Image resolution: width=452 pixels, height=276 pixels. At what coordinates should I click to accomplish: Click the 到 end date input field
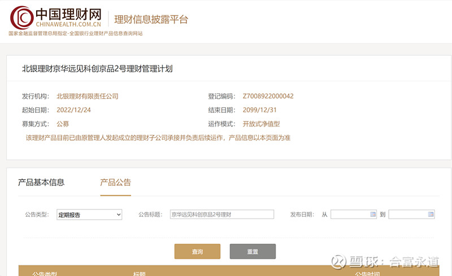412,214
